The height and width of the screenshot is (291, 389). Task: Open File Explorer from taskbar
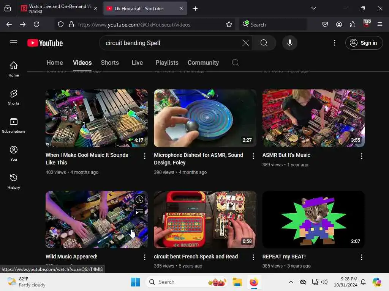pos(237,282)
